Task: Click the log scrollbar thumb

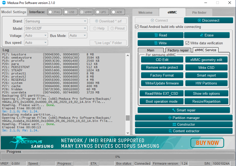Action: 128,118
